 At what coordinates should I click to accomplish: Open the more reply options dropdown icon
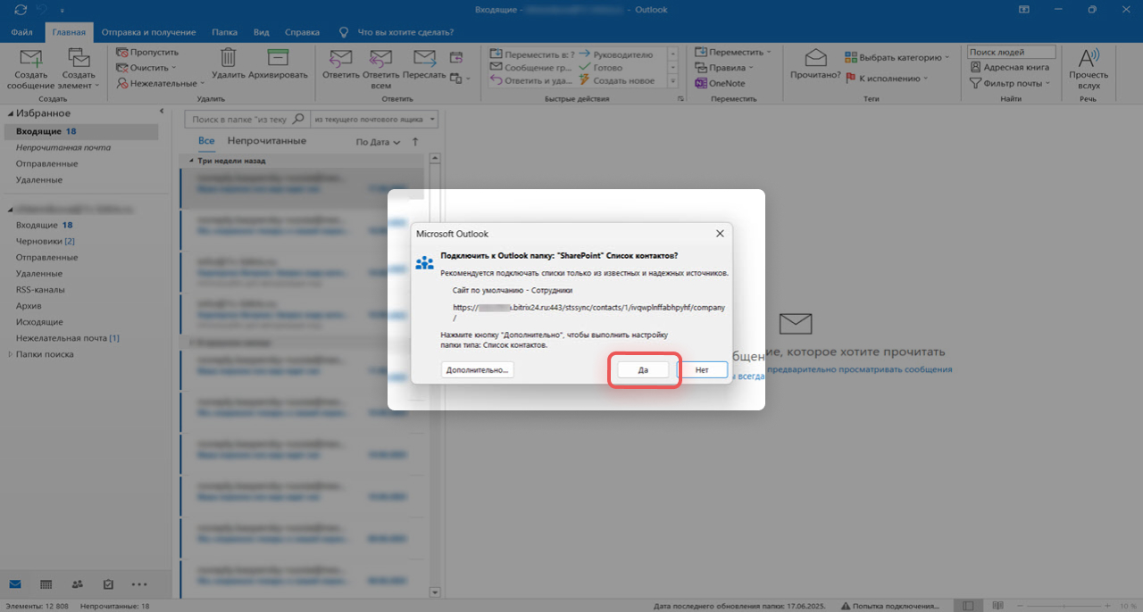[459, 79]
